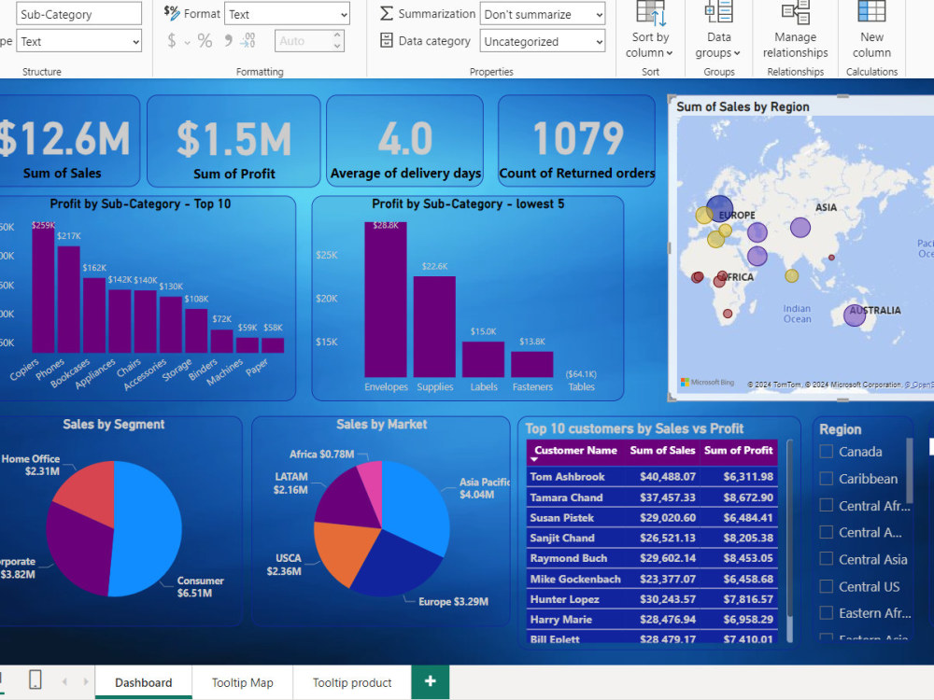This screenshot has height=700, width=934.
Task: Open the Tooltip product page
Action: [x=351, y=682]
